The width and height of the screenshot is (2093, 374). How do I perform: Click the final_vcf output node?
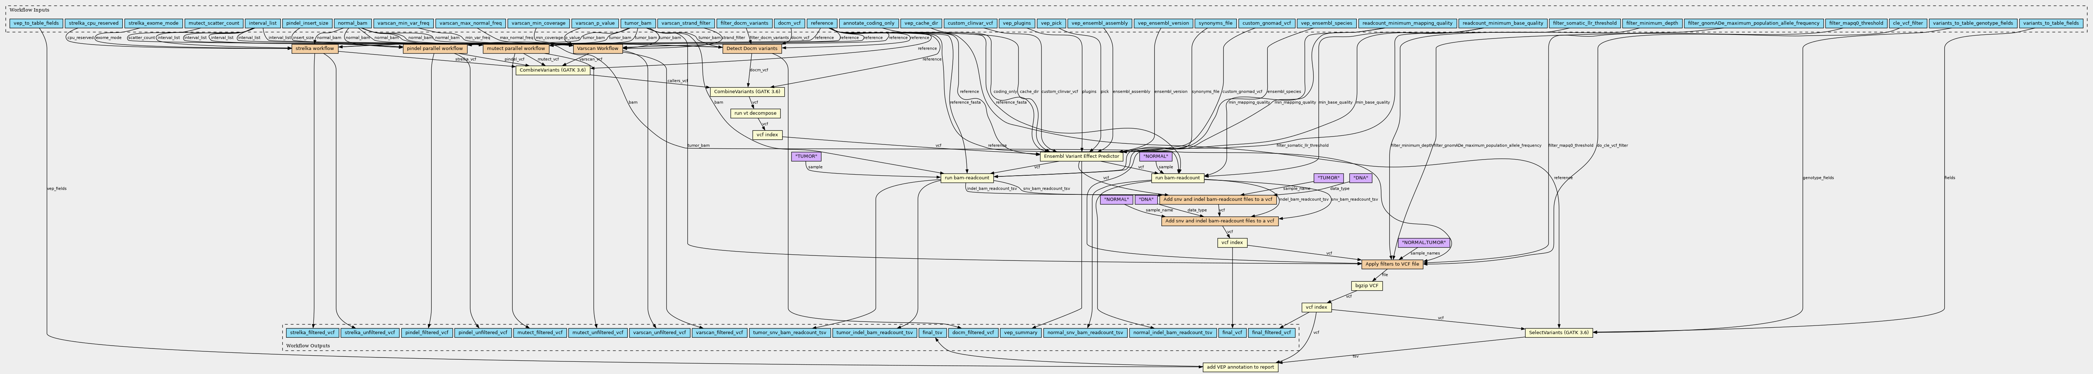point(1232,333)
